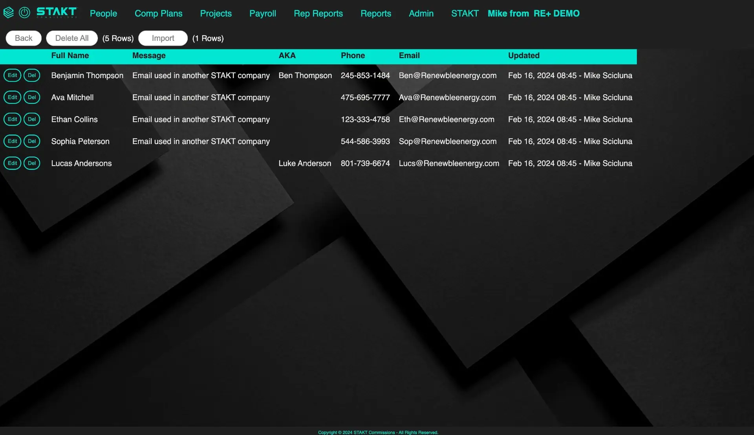Open the People menu
Viewport: 754px width, 435px height.
103,13
